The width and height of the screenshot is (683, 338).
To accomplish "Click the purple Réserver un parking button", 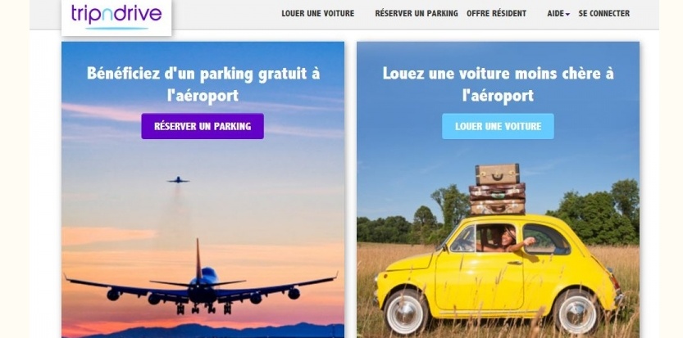I will [203, 126].
